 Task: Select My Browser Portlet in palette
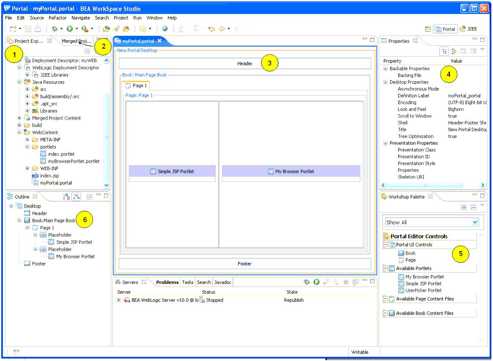pos(421,277)
